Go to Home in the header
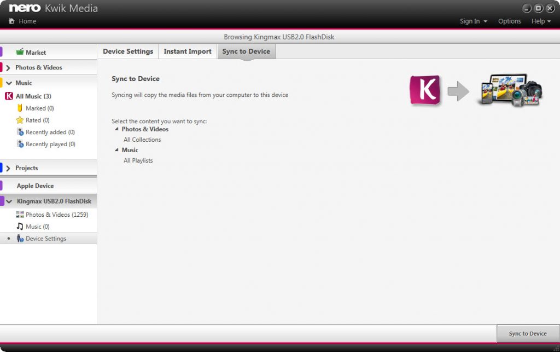 (27, 21)
